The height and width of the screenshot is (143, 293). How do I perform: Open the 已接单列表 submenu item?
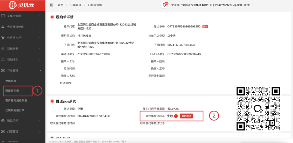click(12, 91)
